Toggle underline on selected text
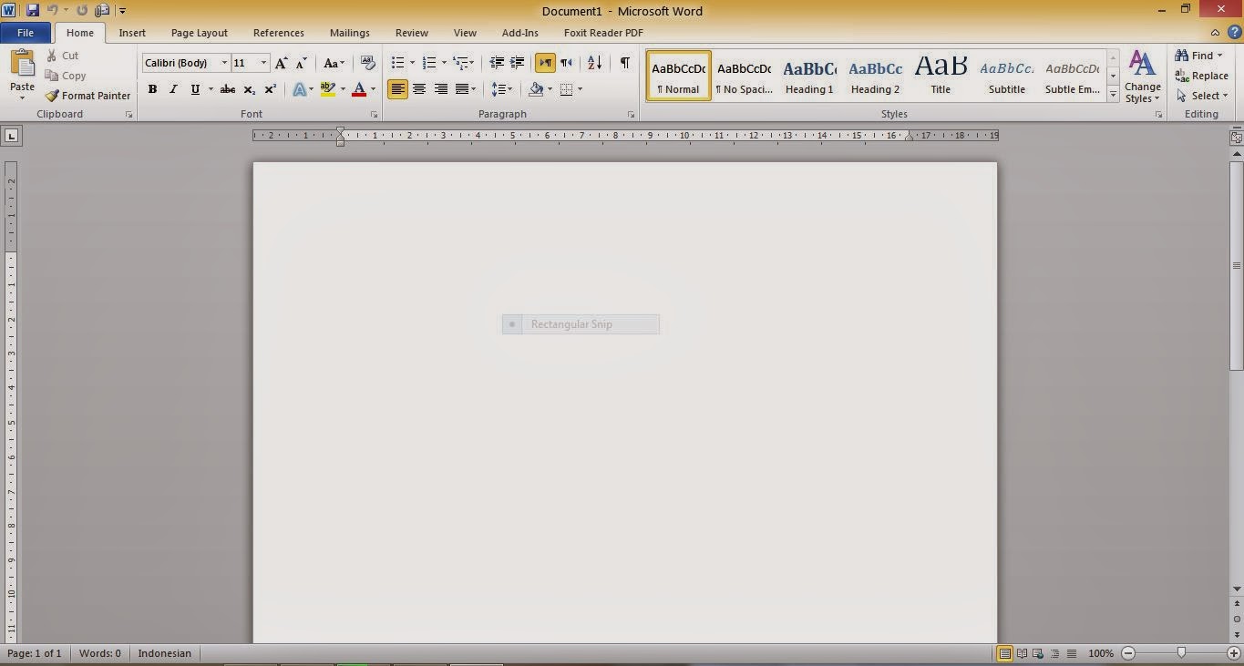The image size is (1244, 666). (193, 89)
